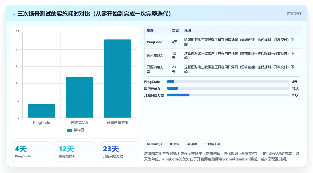Image resolution: width=313 pixels, height=173 pixels.
Task: Click the summary paragraph below the tags
Action: (222, 156)
